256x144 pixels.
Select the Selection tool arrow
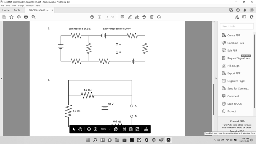click(73, 129)
